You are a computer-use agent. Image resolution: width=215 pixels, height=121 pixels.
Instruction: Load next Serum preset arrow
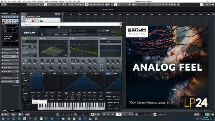click(101, 31)
